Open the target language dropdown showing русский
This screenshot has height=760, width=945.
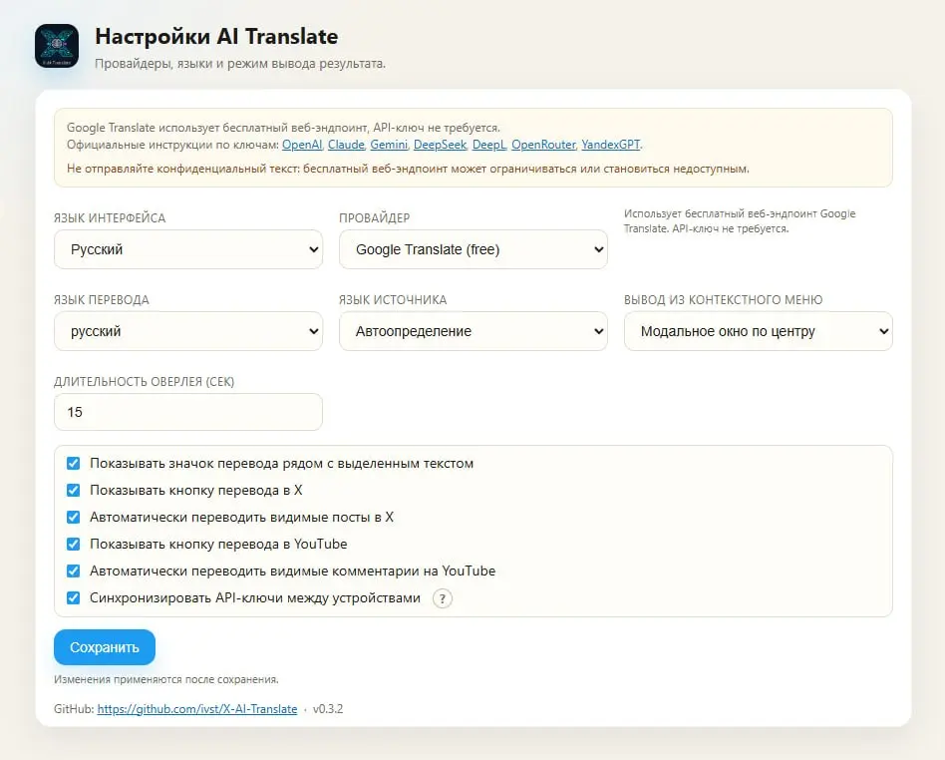[188, 331]
